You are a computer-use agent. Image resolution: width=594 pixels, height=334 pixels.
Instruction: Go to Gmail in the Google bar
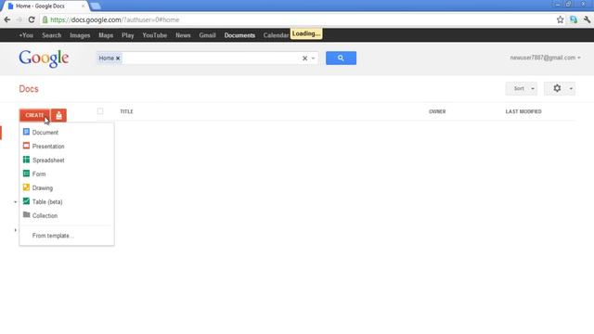pyautogui.click(x=207, y=35)
